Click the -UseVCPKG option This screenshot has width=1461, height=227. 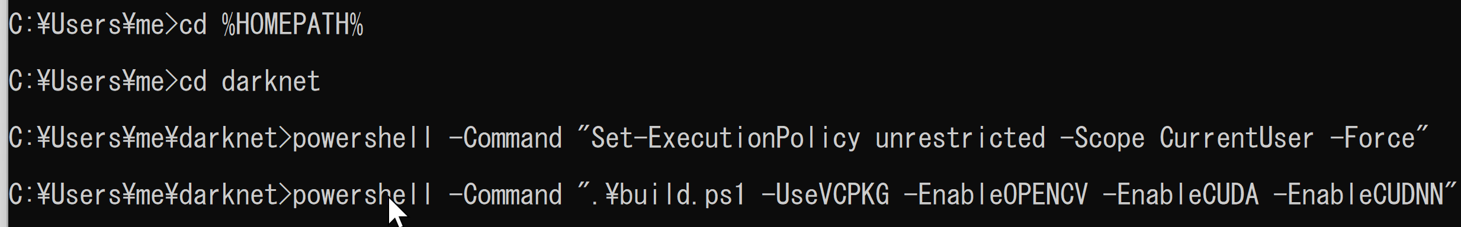pos(825,195)
